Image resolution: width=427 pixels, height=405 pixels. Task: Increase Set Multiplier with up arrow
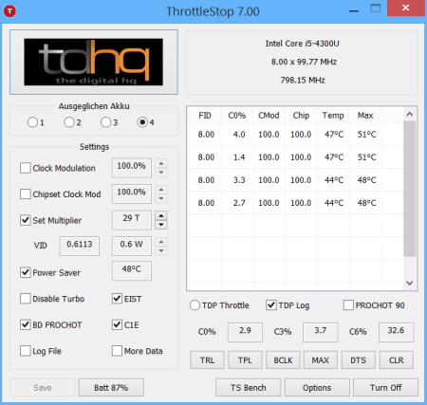click(161, 215)
